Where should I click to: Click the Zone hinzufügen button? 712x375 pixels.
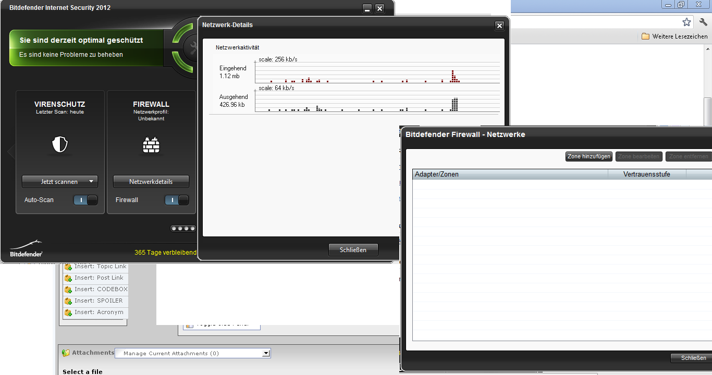click(x=589, y=156)
